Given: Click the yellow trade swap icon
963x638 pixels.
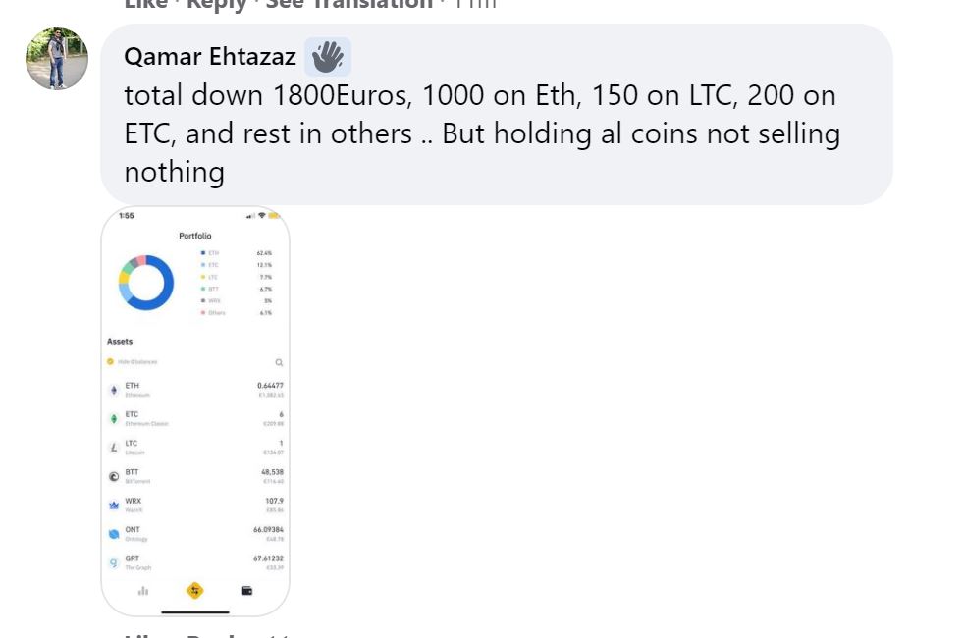Looking at the screenshot, I should [194, 591].
